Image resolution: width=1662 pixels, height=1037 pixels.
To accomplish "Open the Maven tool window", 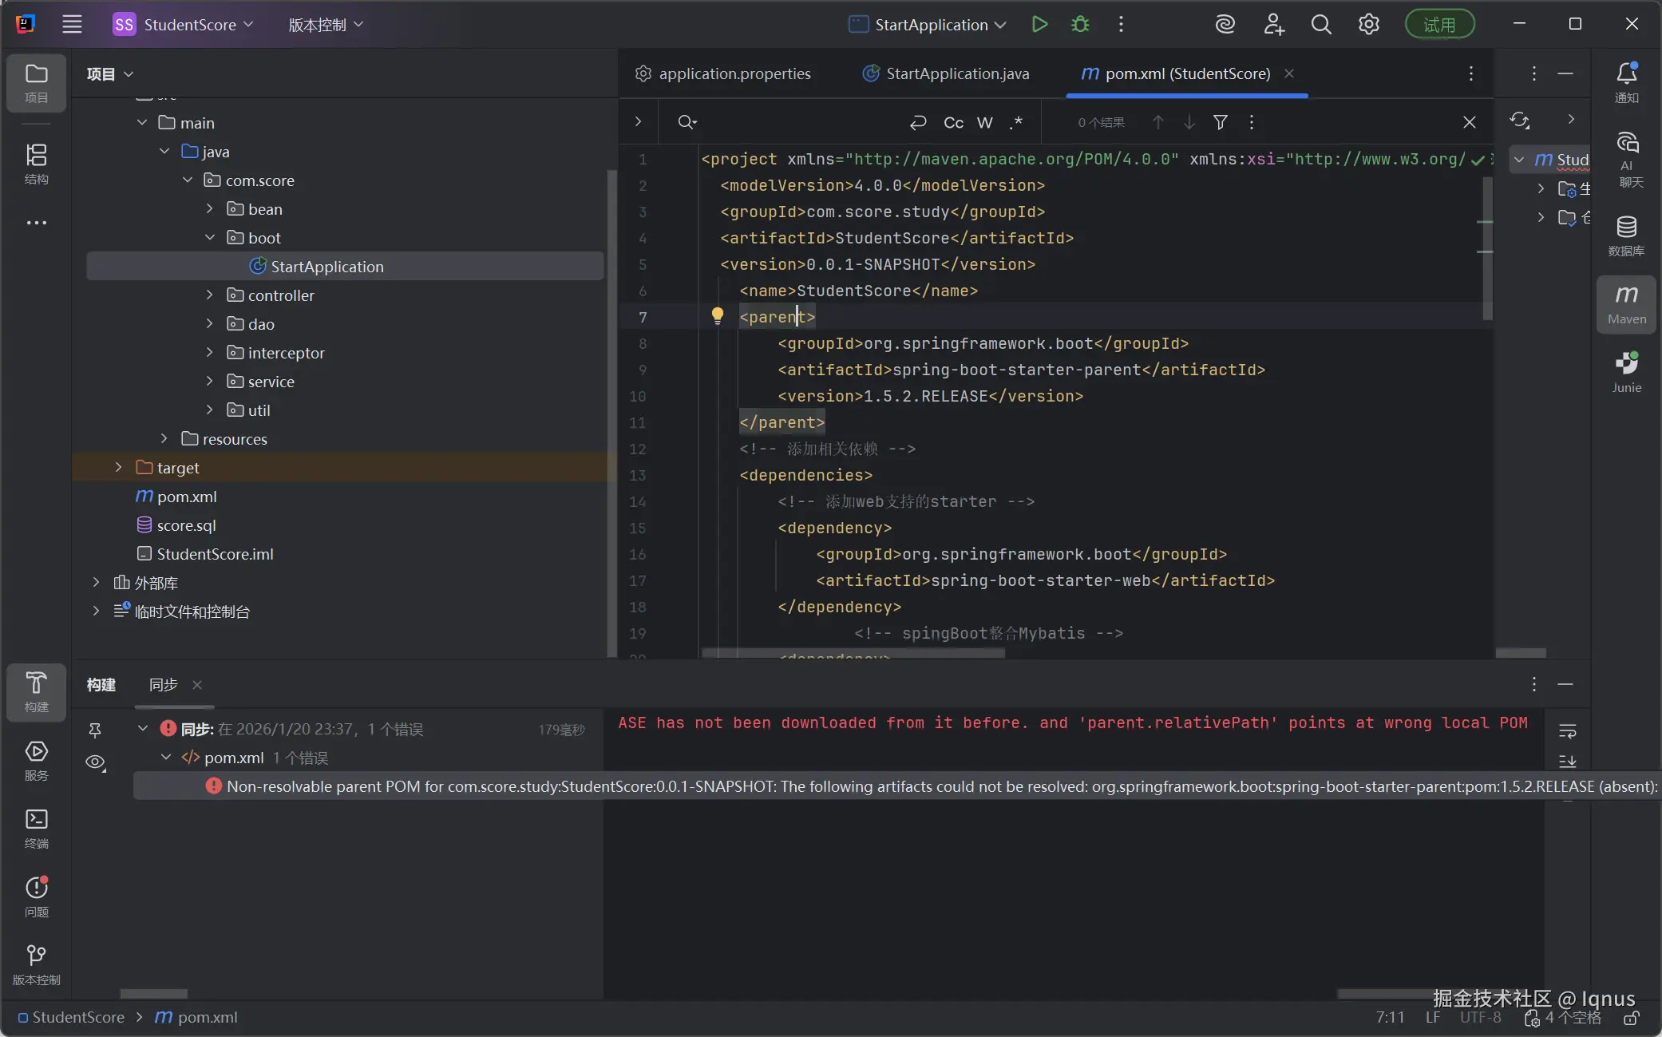I will 1626,304.
